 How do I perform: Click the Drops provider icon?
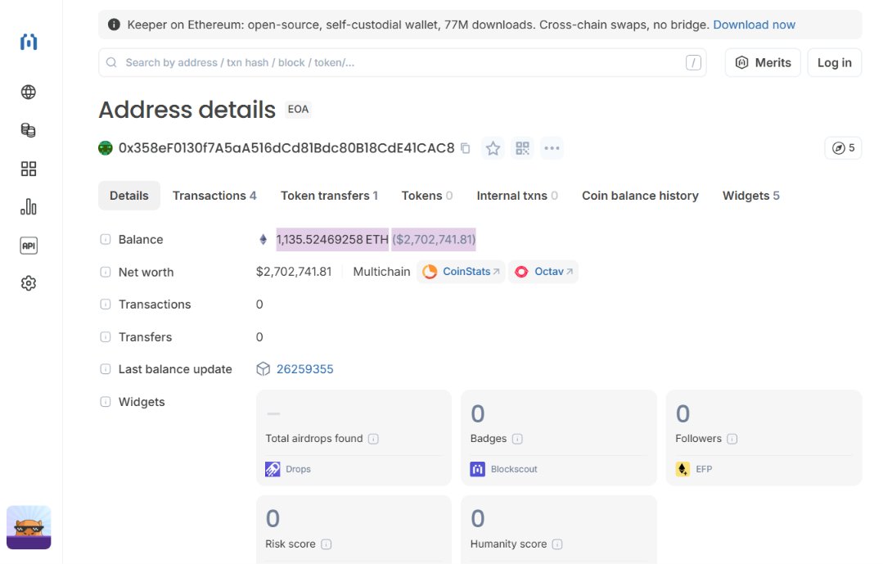pos(273,469)
